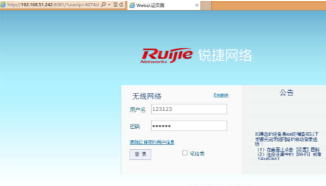Open a new tab beside Web认证页面
This screenshot has width=326, height=186.
point(206,5)
